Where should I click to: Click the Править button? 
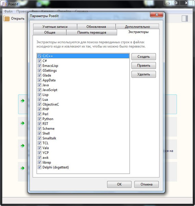tap(144, 66)
